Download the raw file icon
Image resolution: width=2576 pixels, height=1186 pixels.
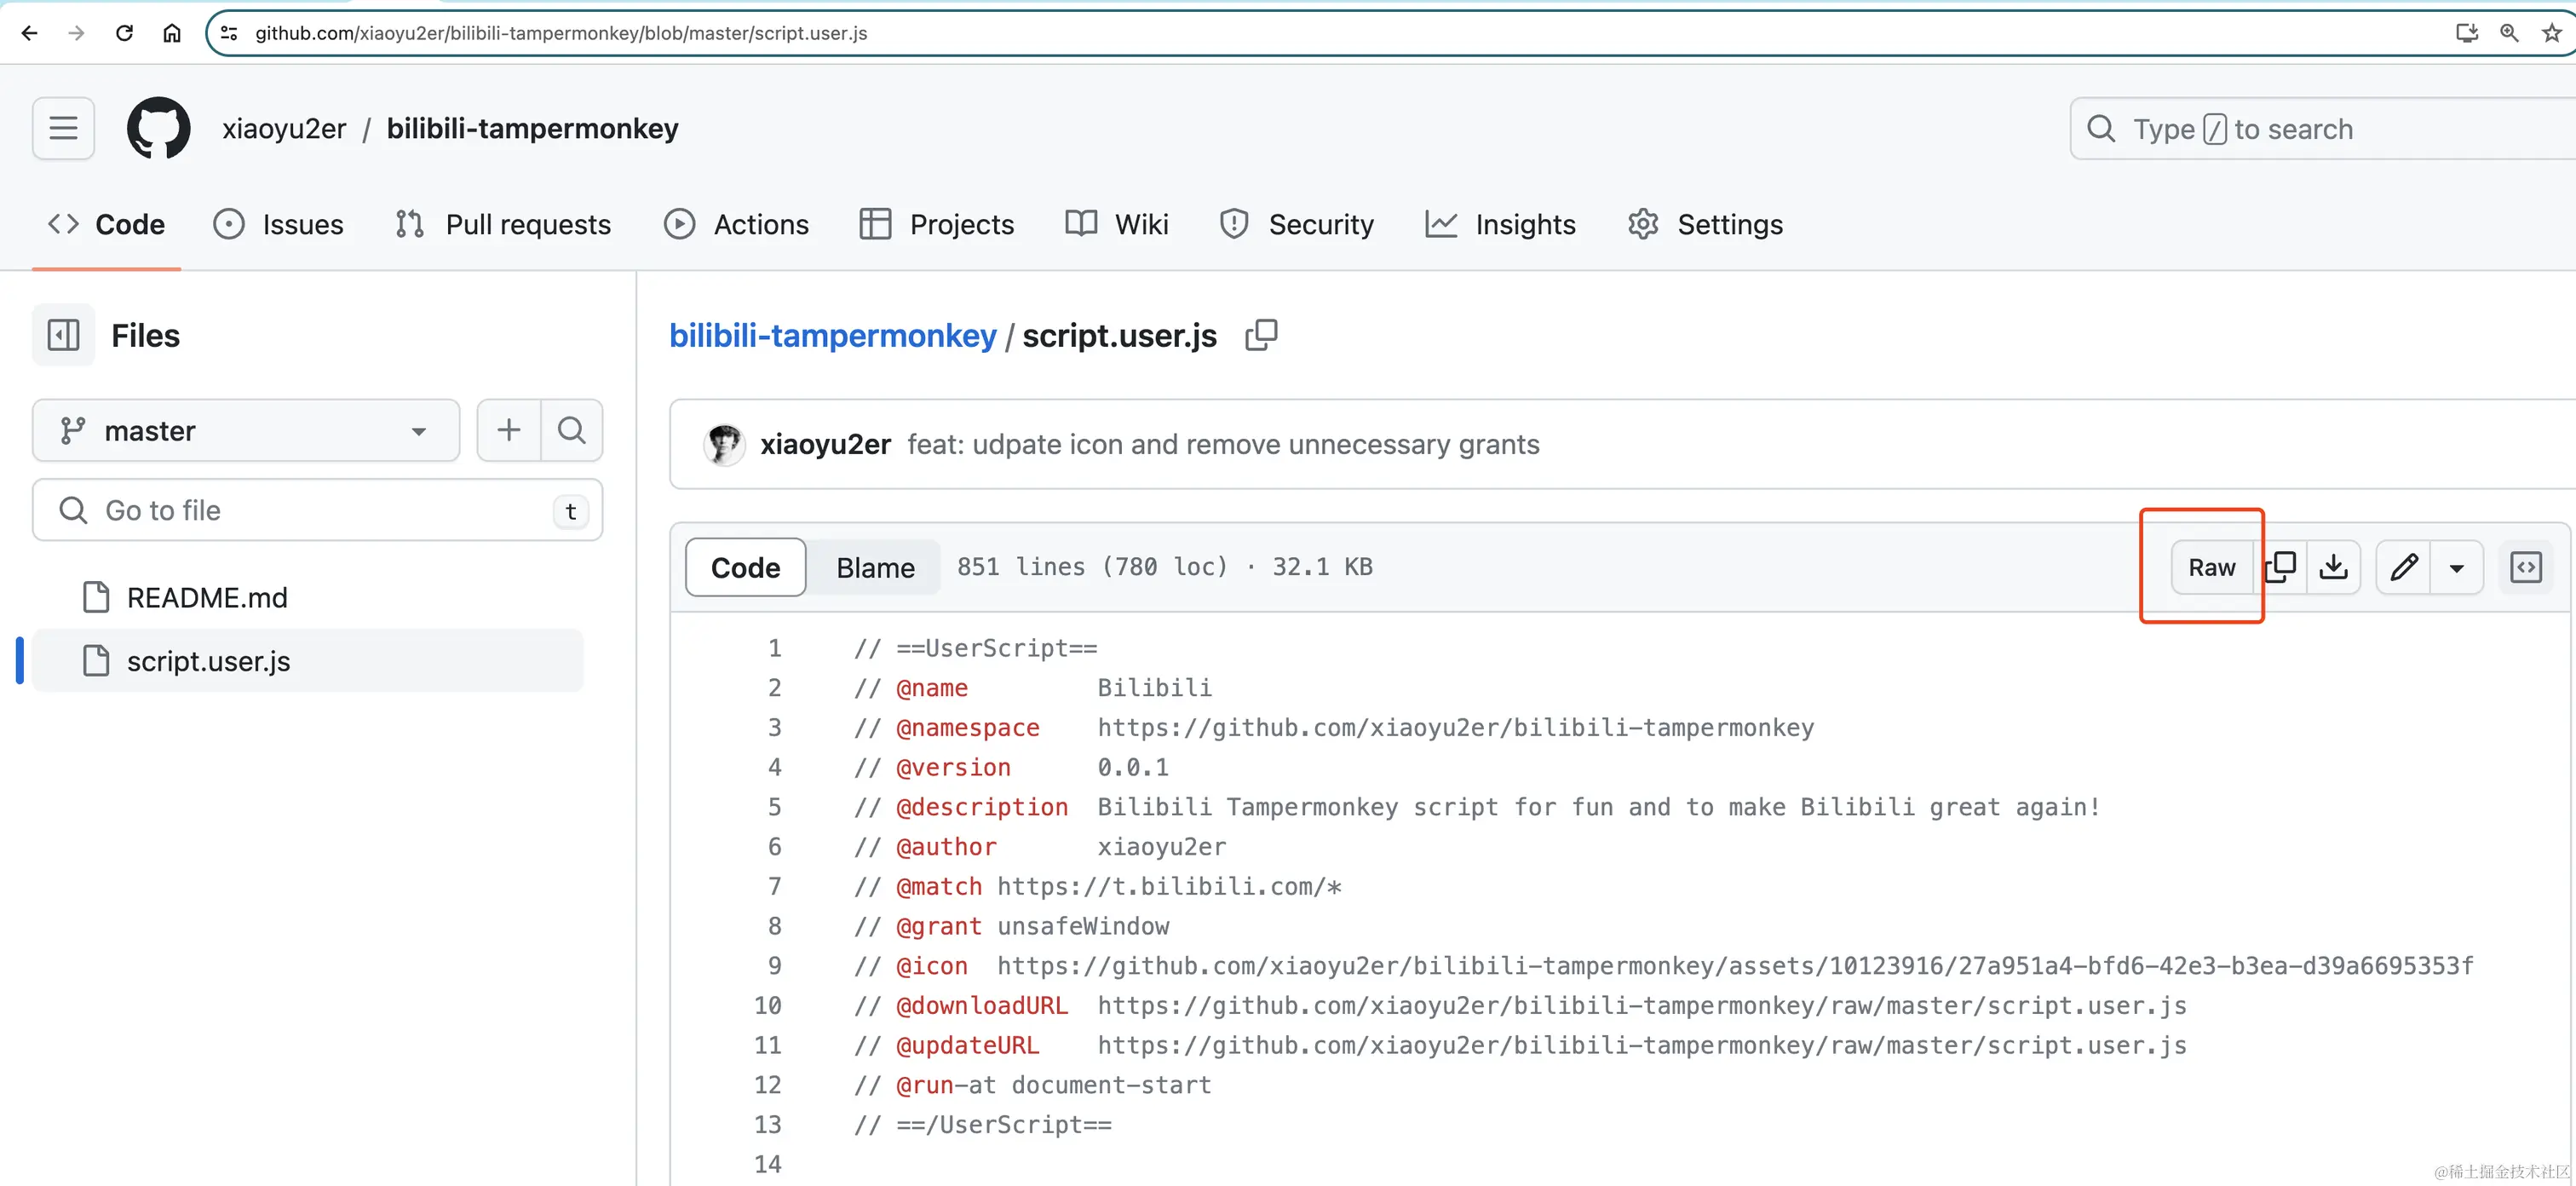(2333, 567)
